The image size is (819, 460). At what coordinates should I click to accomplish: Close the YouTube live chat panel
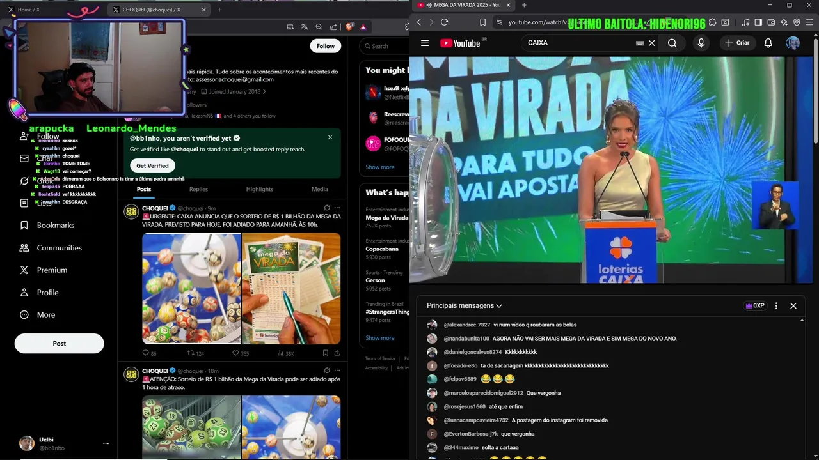pos(793,306)
